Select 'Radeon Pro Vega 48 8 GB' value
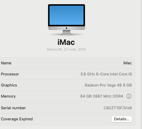Image resolution: width=142 pixels, height=129 pixels. click(108, 85)
